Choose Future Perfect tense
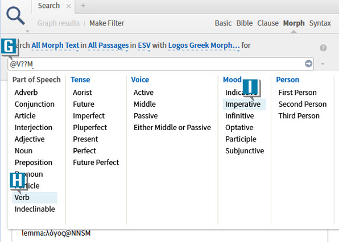The height and width of the screenshot is (242, 339). [96, 162]
